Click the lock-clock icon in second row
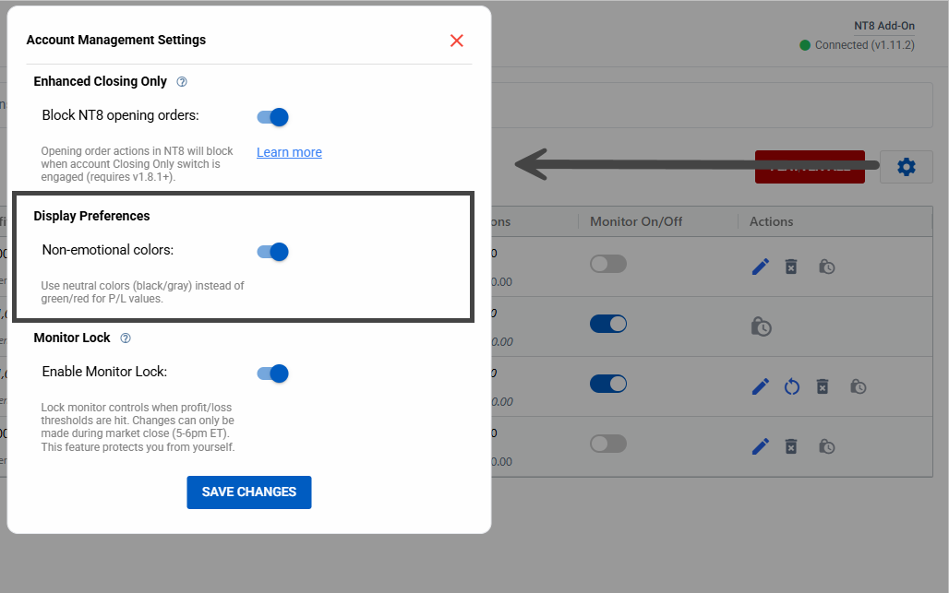Screen dimensions: 949x593 tap(762, 326)
